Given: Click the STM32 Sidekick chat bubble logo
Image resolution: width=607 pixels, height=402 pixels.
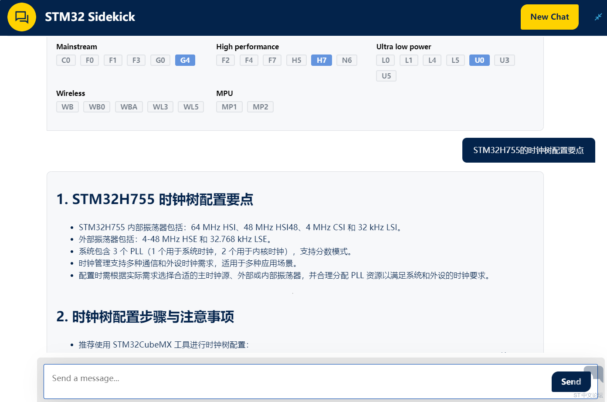Looking at the screenshot, I should [x=21, y=17].
